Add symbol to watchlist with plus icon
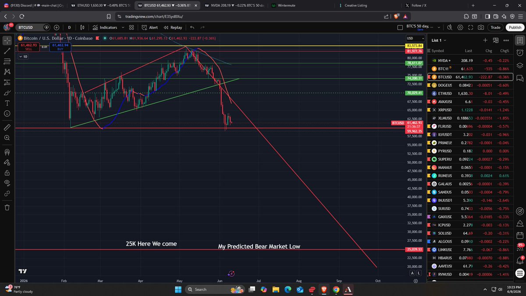This screenshot has height=296, width=526. [x=485, y=40]
